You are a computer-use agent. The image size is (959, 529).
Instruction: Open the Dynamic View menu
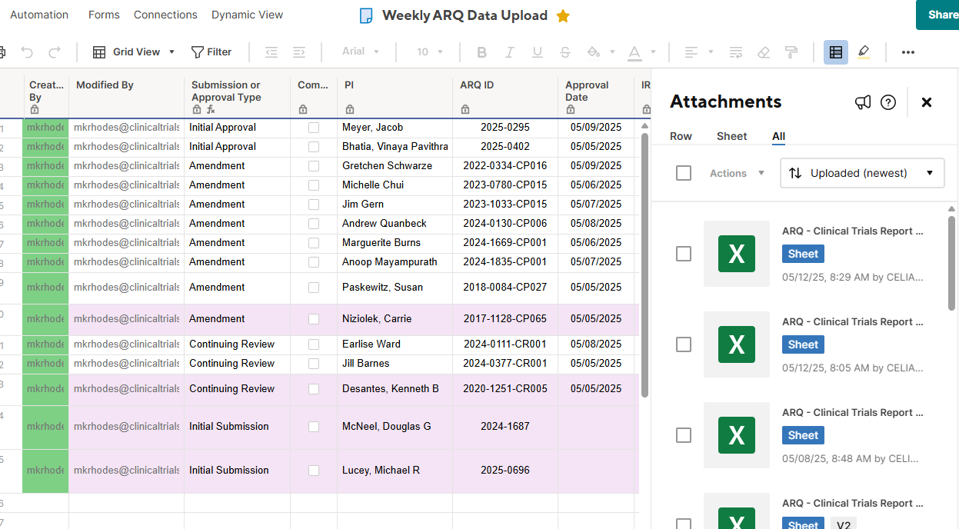click(247, 15)
